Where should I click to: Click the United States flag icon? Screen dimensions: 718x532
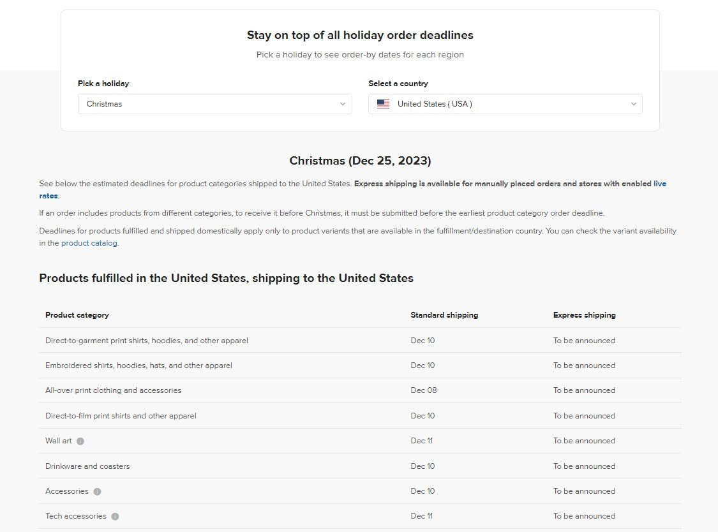[382, 103]
